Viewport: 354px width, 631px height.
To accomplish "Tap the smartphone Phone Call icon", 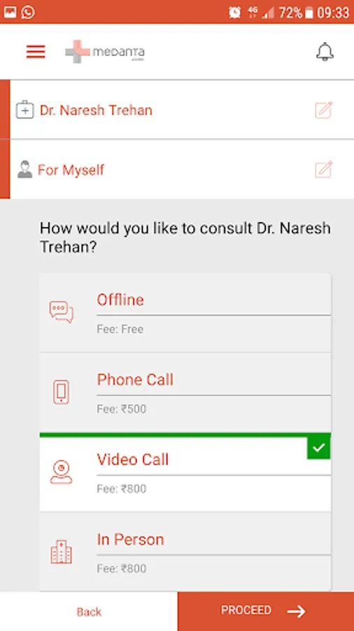I will pyautogui.click(x=62, y=391).
